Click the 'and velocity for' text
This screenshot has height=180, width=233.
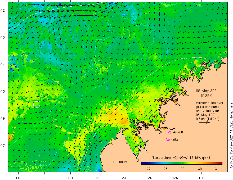pos(207,111)
